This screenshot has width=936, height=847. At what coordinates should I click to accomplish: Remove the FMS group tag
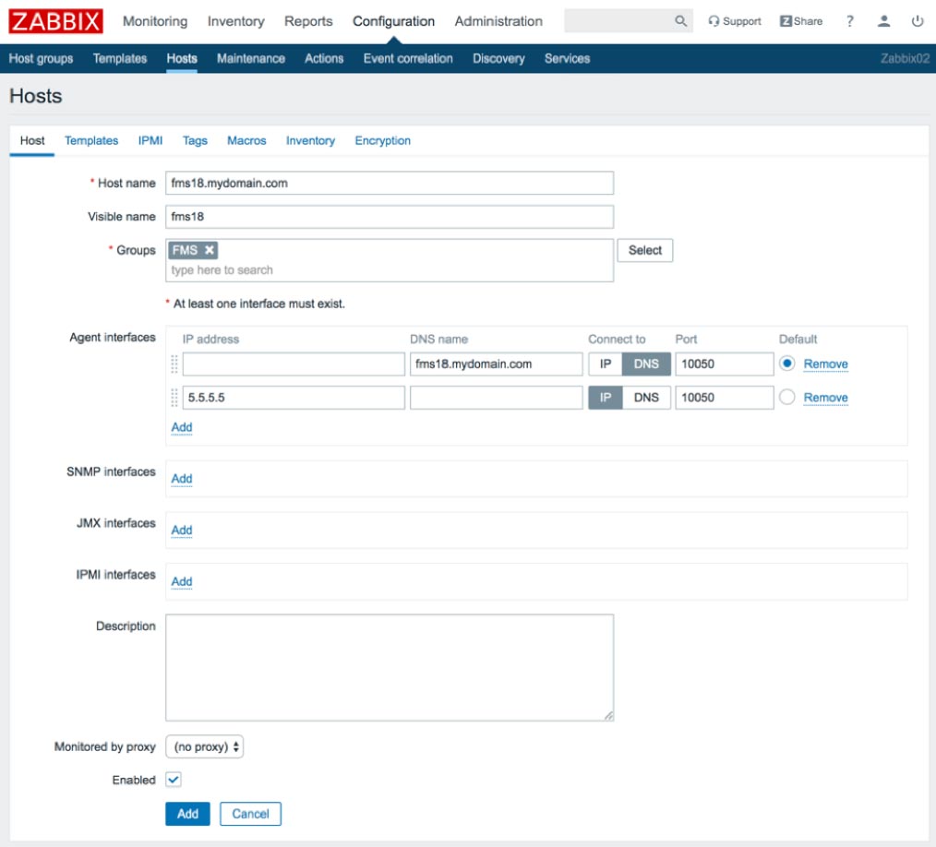pos(209,250)
